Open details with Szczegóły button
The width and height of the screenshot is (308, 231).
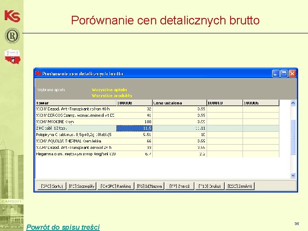[82, 186]
